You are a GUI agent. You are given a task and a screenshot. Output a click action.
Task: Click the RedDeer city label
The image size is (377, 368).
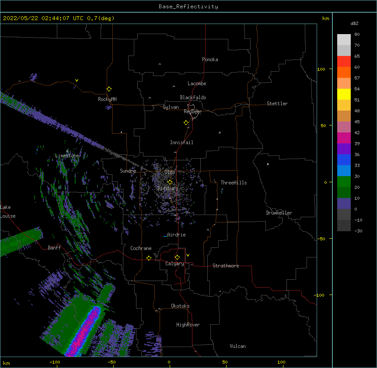coord(192,111)
